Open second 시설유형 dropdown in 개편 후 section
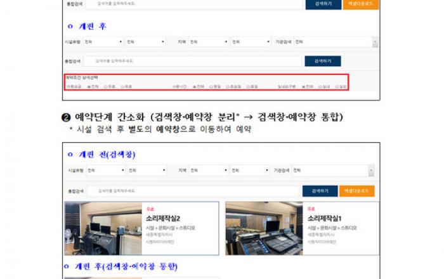The height and width of the screenshot is (279, 444). pyautogui.click(x=146, y=42)
